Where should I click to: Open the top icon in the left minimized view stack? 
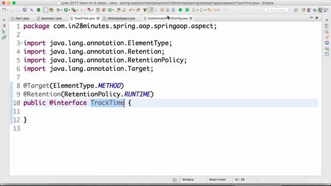point(4,20)
